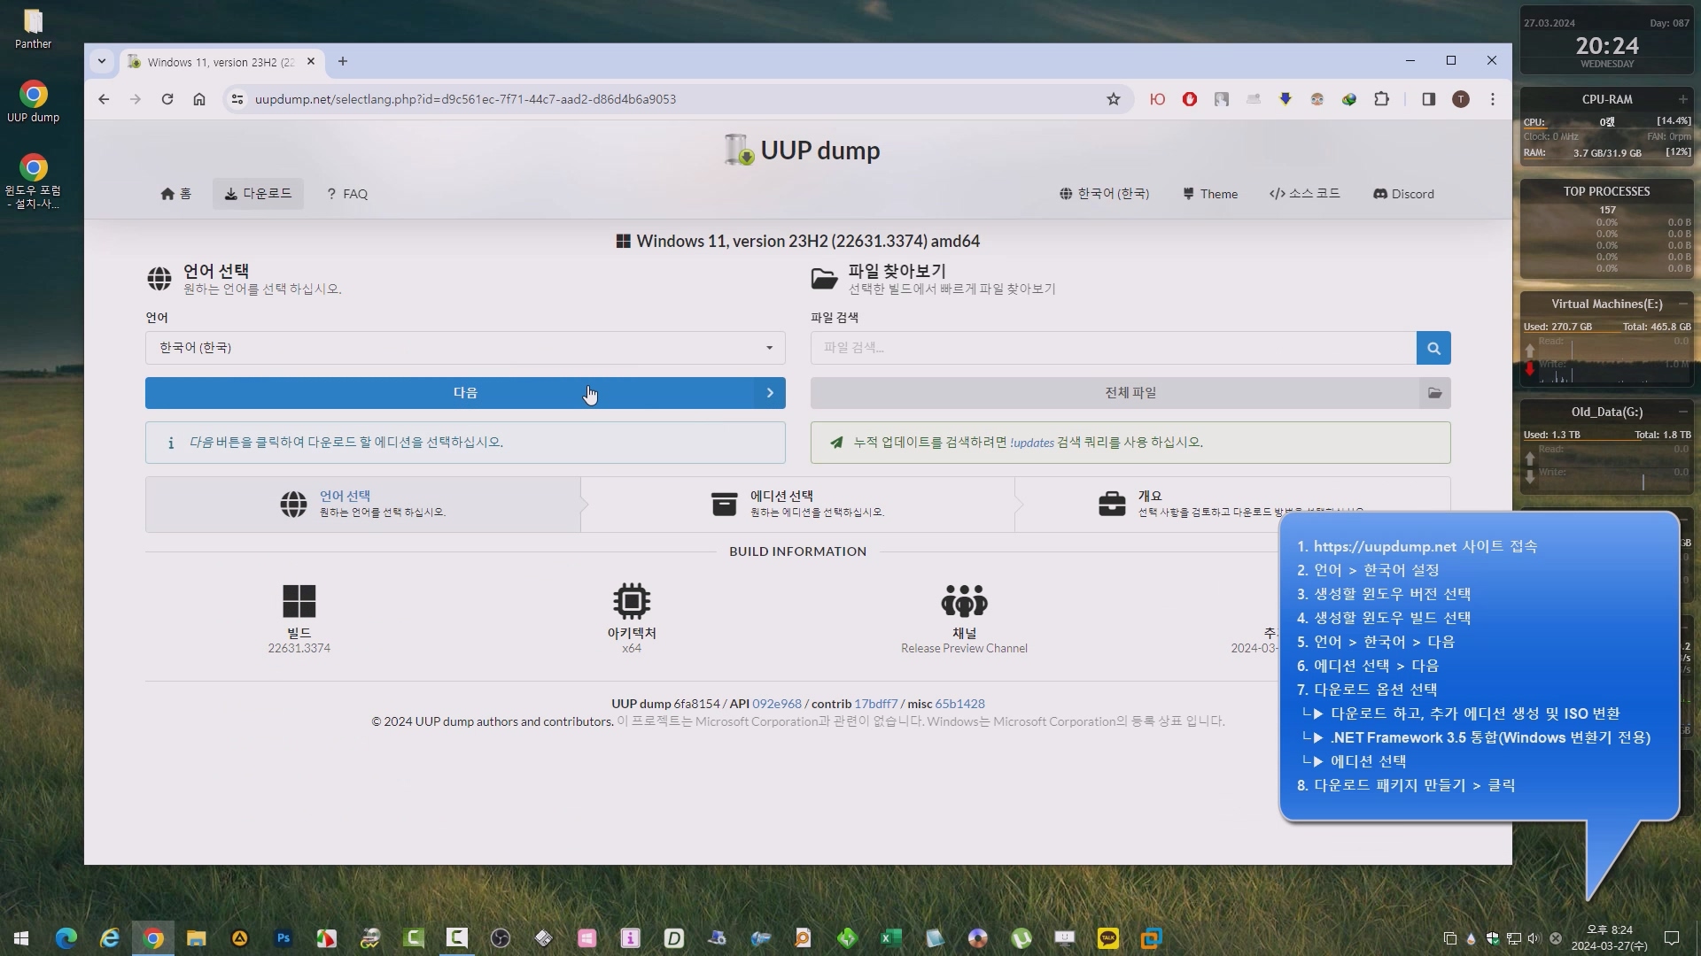The image size is (1701, 956).
Task: Open KakaoTalk from taskbar
Action: (x=1108, y=938)
